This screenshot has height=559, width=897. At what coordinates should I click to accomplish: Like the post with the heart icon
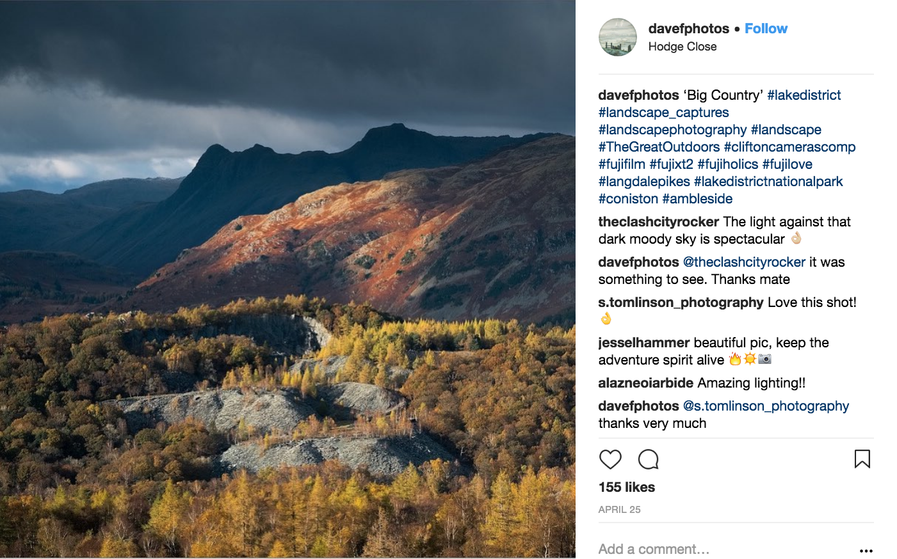[610, 459]
